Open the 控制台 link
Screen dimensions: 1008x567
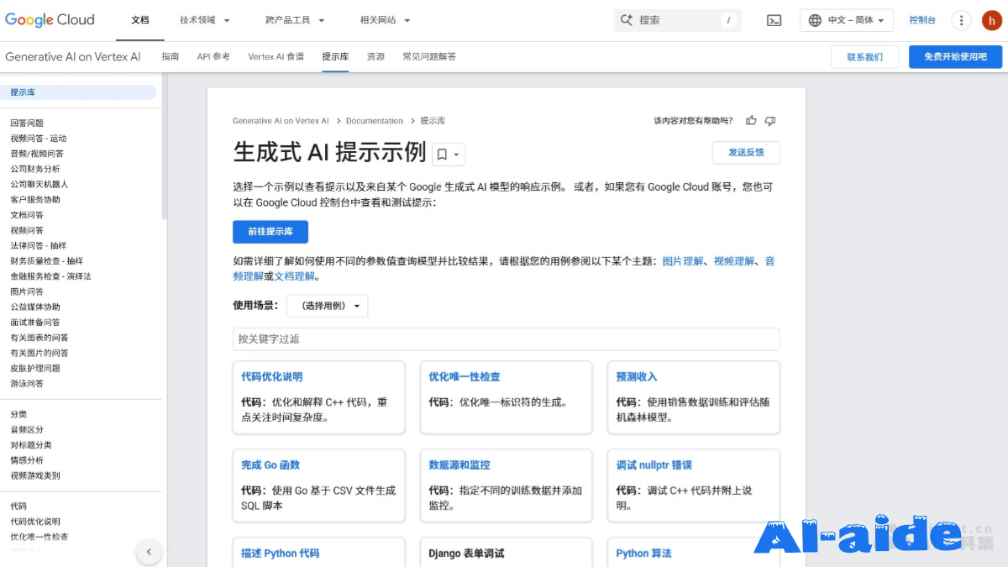pos(922,19)
